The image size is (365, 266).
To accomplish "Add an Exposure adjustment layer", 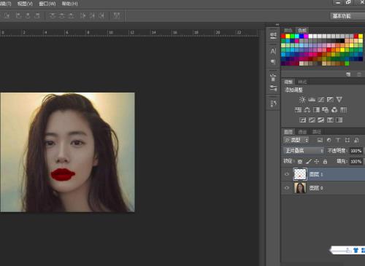I will pos(330,99).
